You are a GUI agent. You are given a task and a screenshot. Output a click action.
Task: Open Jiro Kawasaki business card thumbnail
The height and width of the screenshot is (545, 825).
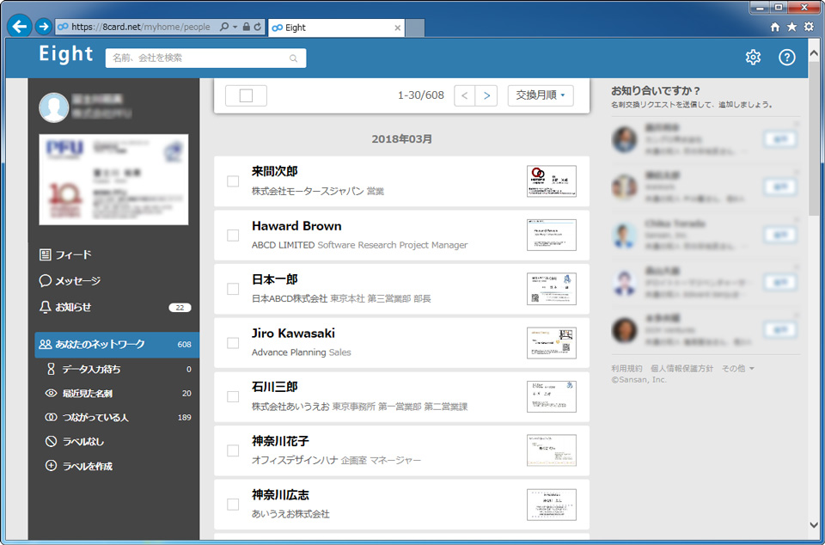click(552, 342)
